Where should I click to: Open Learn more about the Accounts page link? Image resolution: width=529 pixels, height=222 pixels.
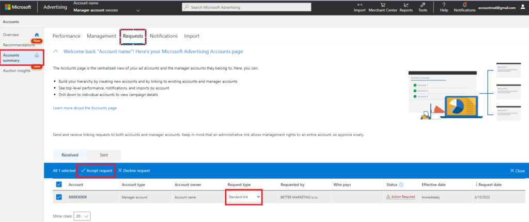click(x=85, y=108)
